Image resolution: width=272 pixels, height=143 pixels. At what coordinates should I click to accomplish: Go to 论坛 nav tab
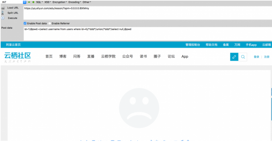pyautogui.click(x=171, y=56)
